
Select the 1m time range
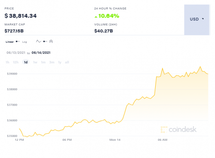[x=43, y=62]
